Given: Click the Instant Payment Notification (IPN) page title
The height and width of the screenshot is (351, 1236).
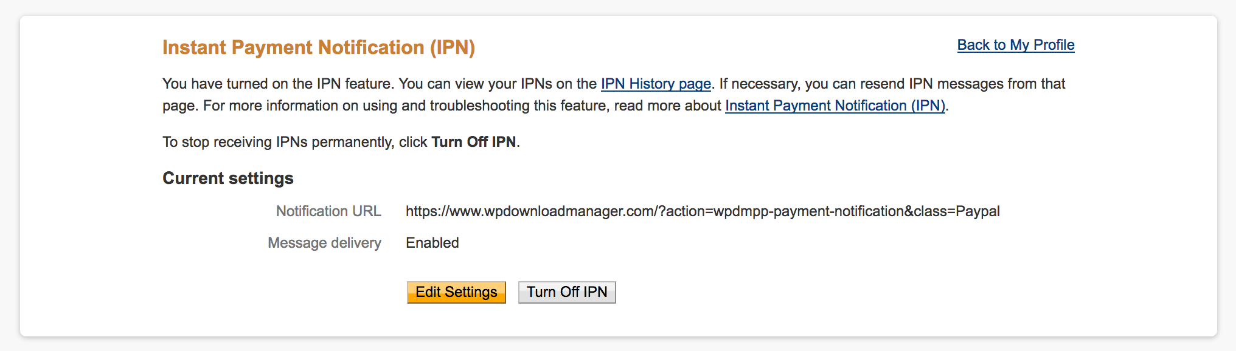Looking at the screenshot, I should [x=319, y=47].
